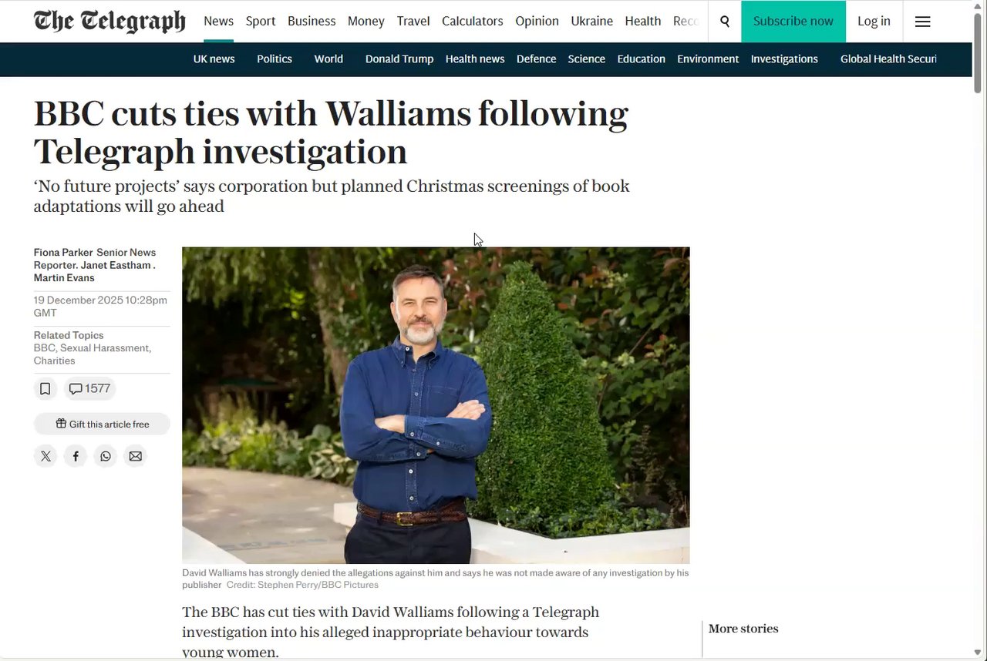Click the Log in button

pos(874,22)
